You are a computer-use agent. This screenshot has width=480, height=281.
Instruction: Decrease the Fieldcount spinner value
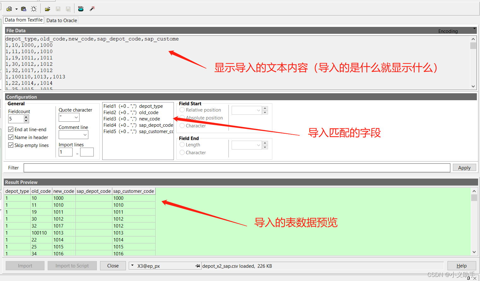tap(26, 121)
